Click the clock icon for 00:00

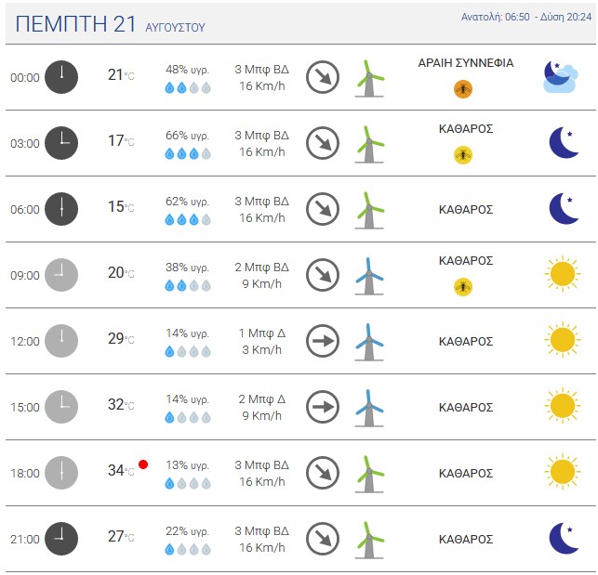click(x=61, y=77)
